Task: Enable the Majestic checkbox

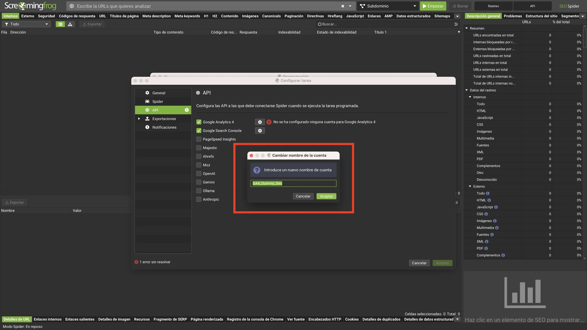Action: [x=199, y=148]
